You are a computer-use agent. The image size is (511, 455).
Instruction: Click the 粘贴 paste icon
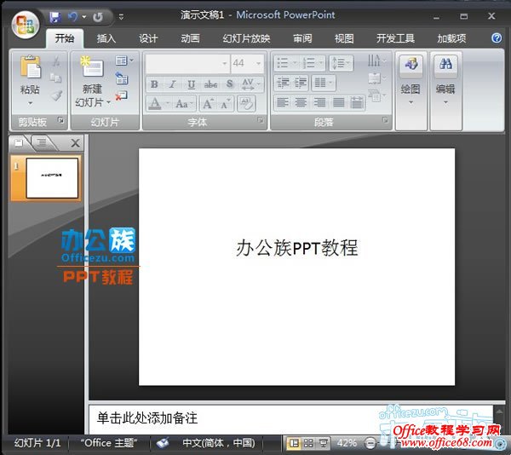(x=31, y=67)
